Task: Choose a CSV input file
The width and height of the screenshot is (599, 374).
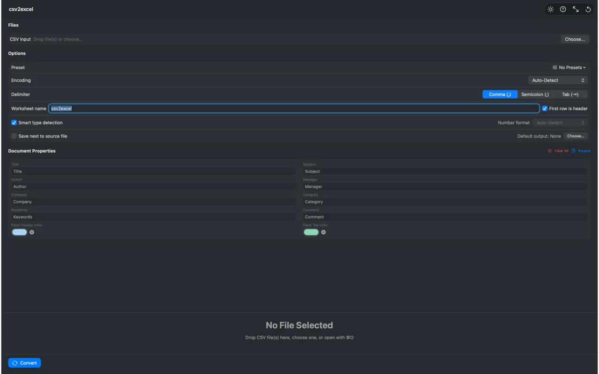Action: pyautogui.click(x=575, y=39)
